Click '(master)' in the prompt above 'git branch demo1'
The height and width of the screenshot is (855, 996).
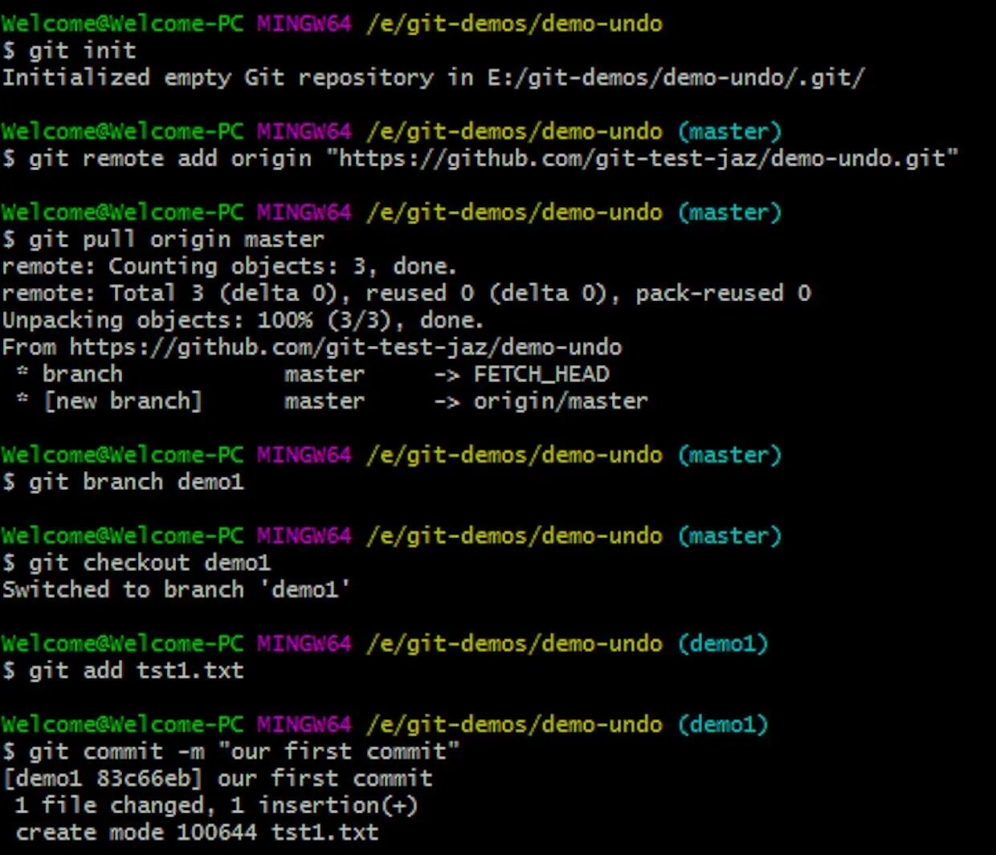(x=729, y=455)
